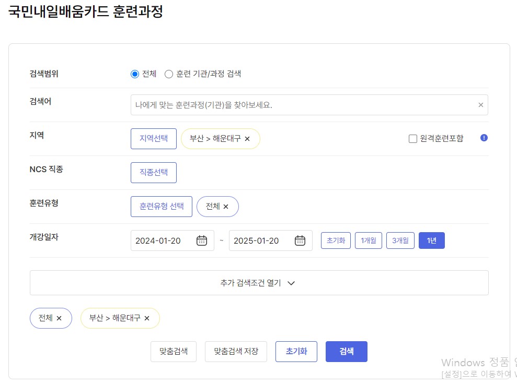Expand the 추가 검색조건 열기 section
This screenshot has width=517, height=385.
coord(259,282)
